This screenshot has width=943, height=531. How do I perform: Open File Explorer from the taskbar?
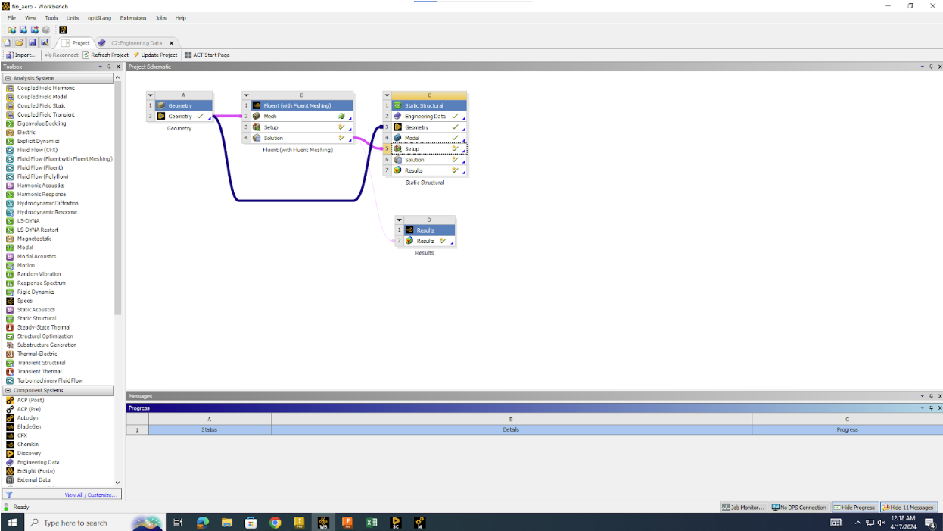pyautogui.click(x=226, y=523)
